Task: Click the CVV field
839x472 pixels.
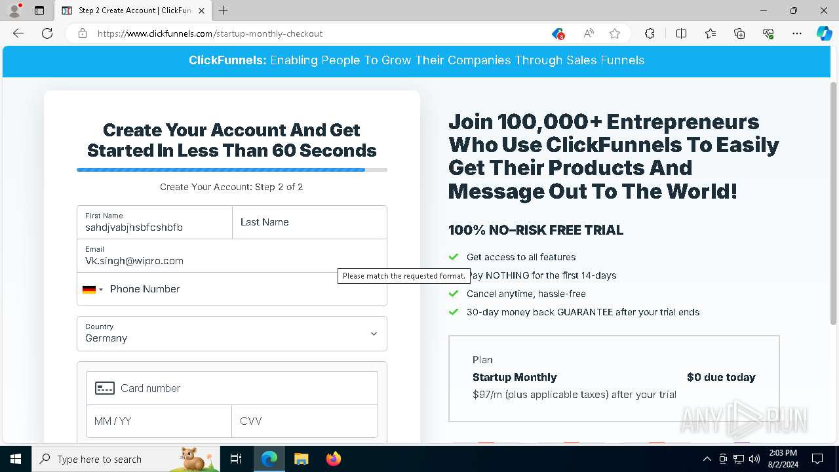Action: (305, 421)
